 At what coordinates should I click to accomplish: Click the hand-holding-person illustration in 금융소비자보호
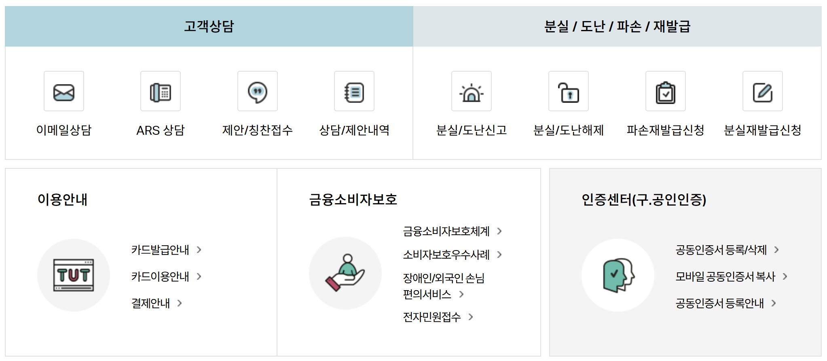(345, 273)
